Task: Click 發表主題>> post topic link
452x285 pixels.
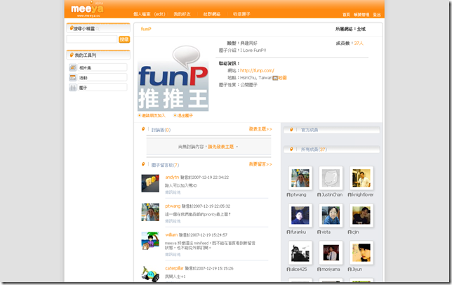Action: (x=260, y=129)
